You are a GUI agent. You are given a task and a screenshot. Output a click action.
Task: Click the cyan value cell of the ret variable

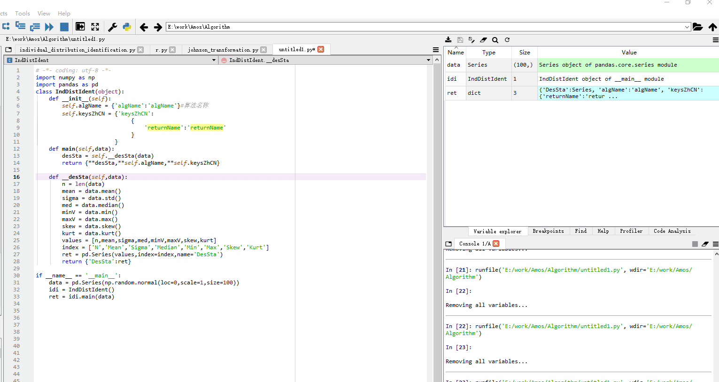coord(628,93)
